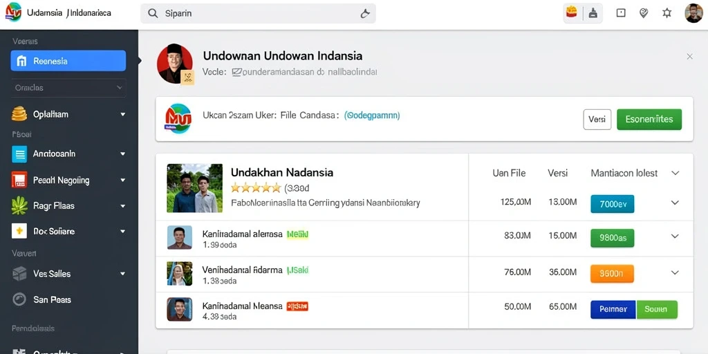Select the green leaf Ragr Fllaas icon
Screen dimensions: 708x354
pyautogui.click(x=19, y=206)
